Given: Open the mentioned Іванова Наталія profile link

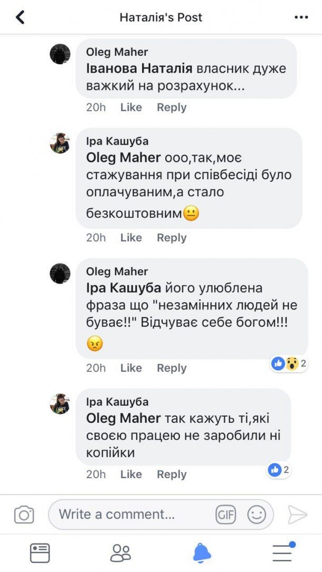Looking at the screenshot, I should pos(139,69).
